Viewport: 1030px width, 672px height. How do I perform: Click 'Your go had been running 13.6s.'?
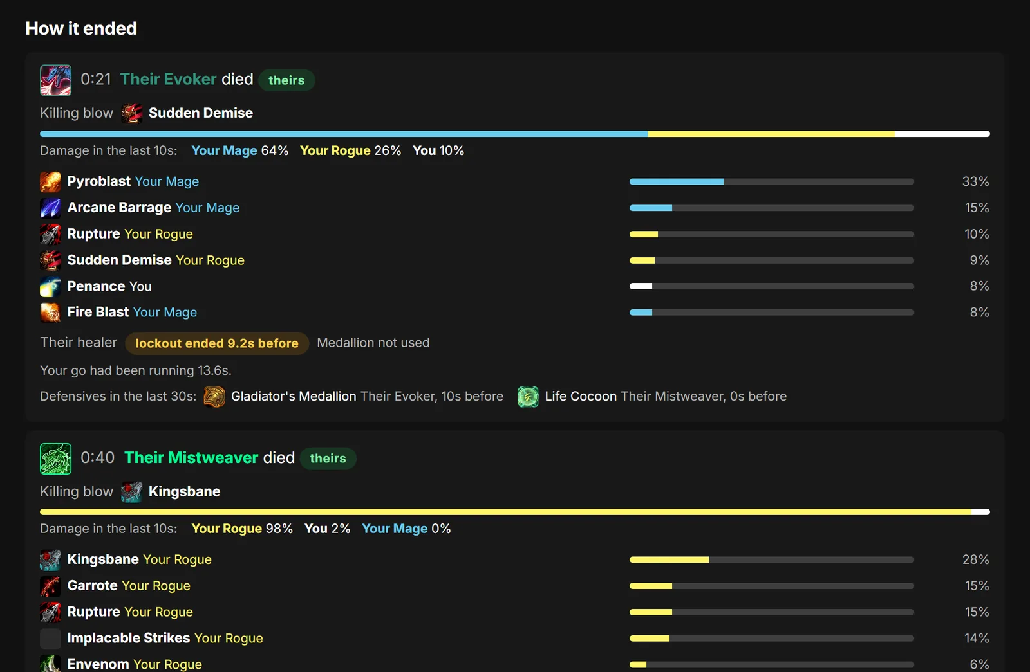click(x=136, y=370)
